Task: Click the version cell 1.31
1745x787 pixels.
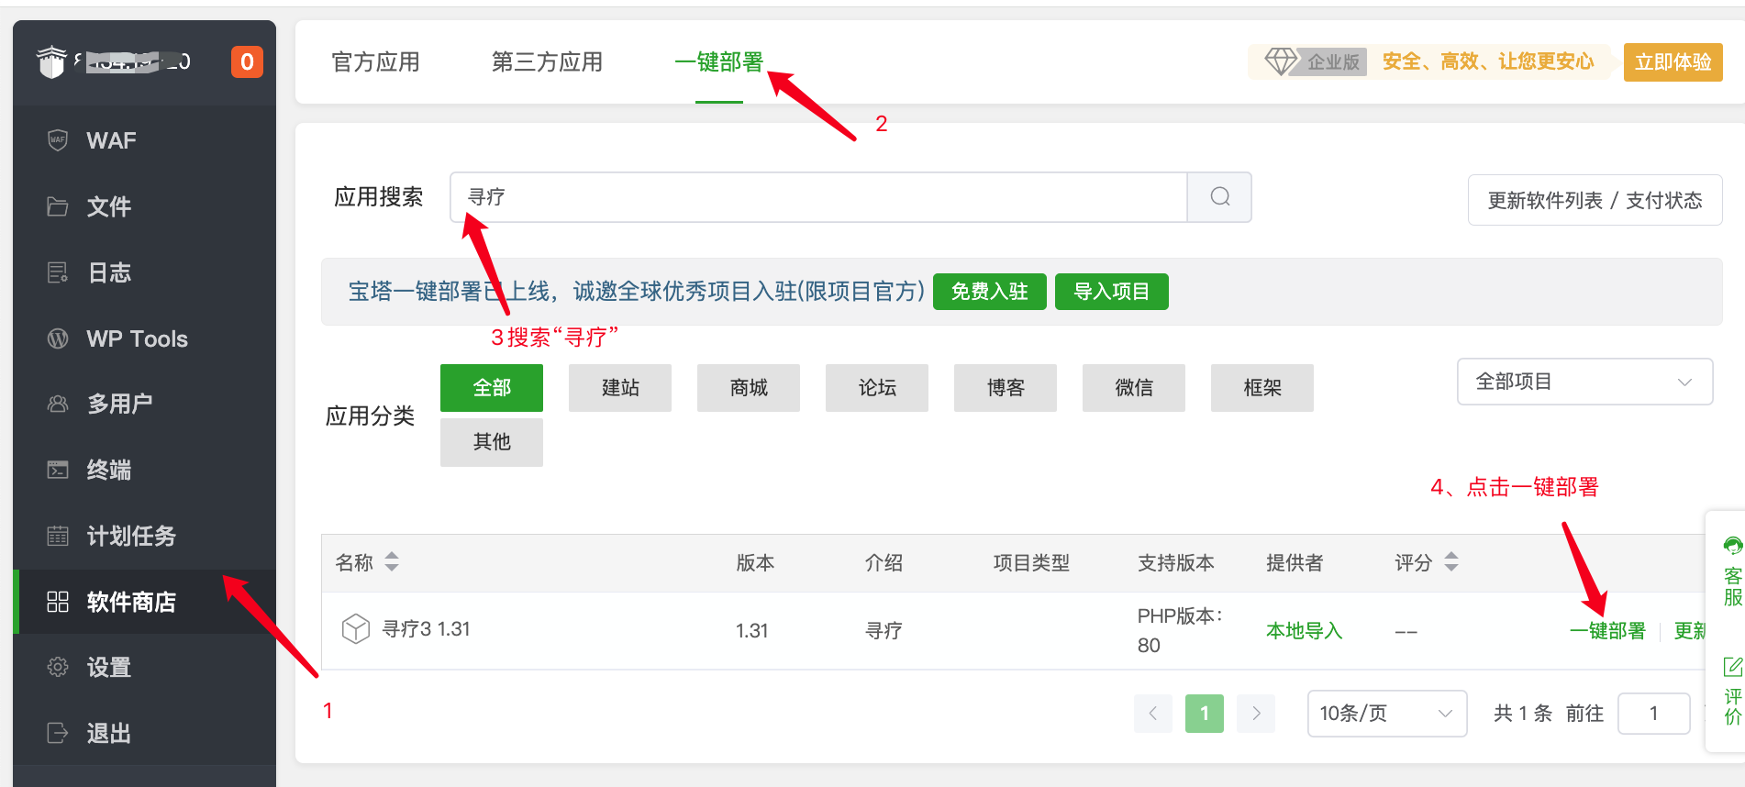Action: pyautogui.click(x=751, y=631)
